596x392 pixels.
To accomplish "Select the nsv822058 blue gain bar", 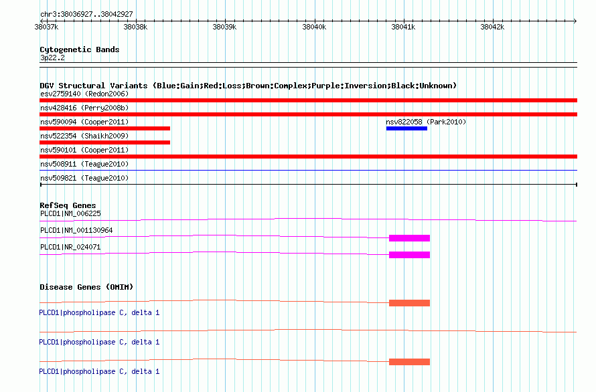I will [406, 128].
